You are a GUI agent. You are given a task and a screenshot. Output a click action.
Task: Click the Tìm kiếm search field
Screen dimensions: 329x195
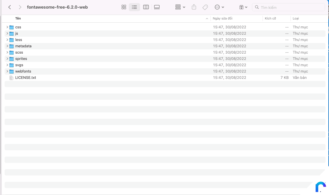coord(288,7)
